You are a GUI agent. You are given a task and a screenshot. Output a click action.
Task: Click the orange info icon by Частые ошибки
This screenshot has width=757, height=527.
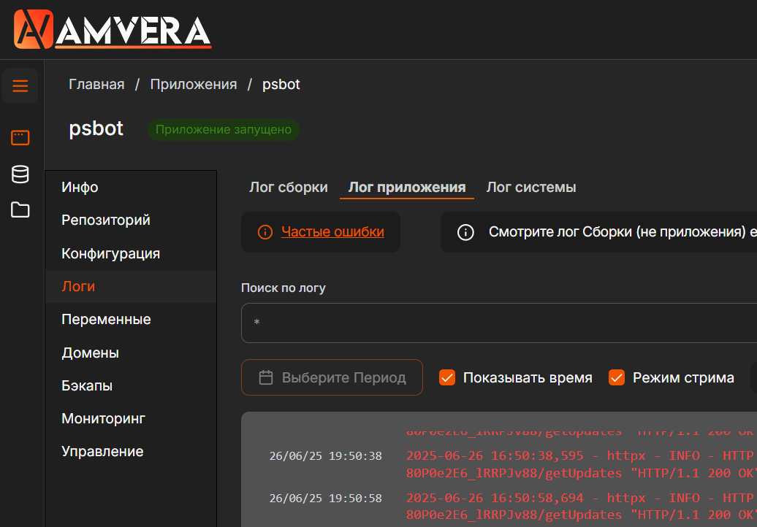click(x=265, y=232)
